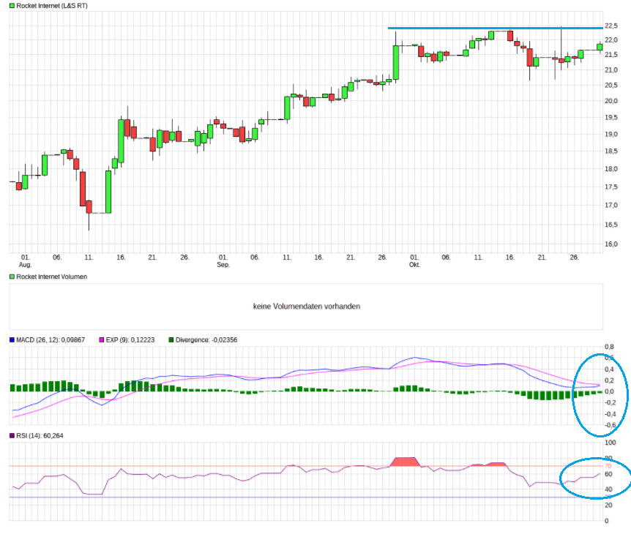This screenshot has height=534, width=631.
Task: Click the 22,5 price axis label
Action: coord(611,26)
